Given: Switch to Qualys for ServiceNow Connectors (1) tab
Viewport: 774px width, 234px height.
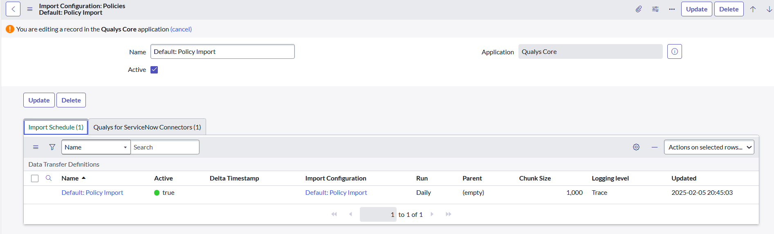Looking at the screenshot, I should tap(147, 127).
